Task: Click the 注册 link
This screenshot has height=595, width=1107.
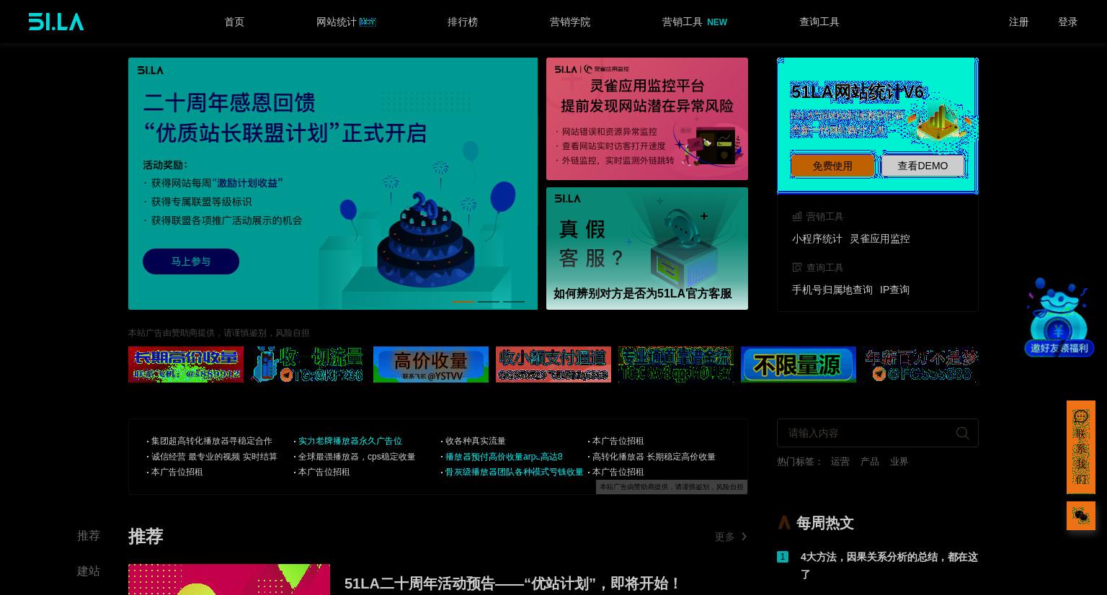Action: [x=1018, y=22]
